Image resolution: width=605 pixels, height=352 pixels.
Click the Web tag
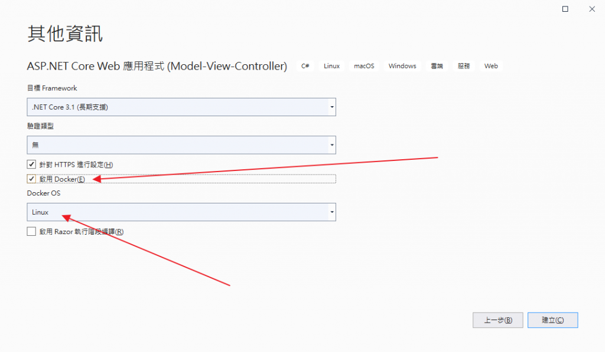coord(491,66)
